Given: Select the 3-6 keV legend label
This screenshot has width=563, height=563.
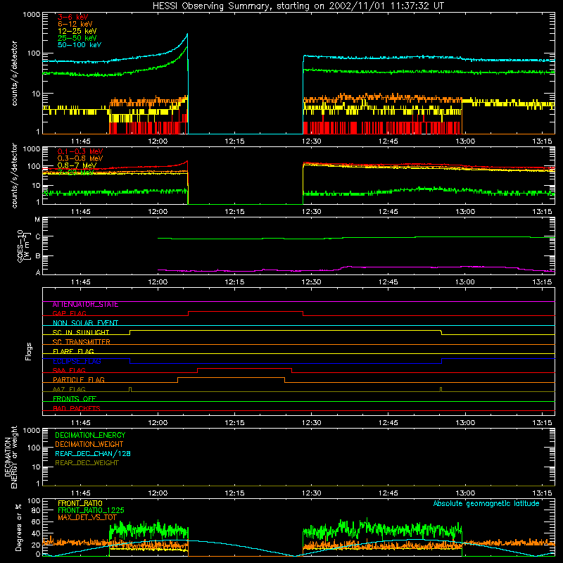Looking at the screenshot, I should pyautogui.click(x=73, y=17).
